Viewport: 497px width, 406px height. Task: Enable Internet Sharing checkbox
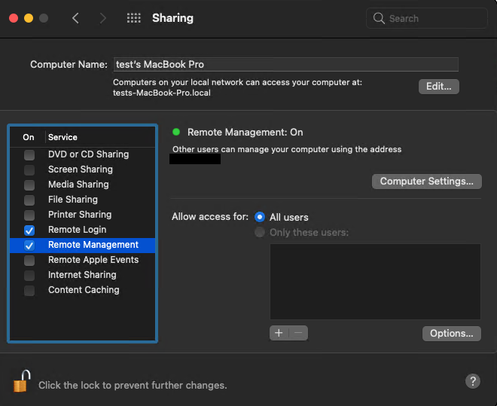[x=29, y=276]
